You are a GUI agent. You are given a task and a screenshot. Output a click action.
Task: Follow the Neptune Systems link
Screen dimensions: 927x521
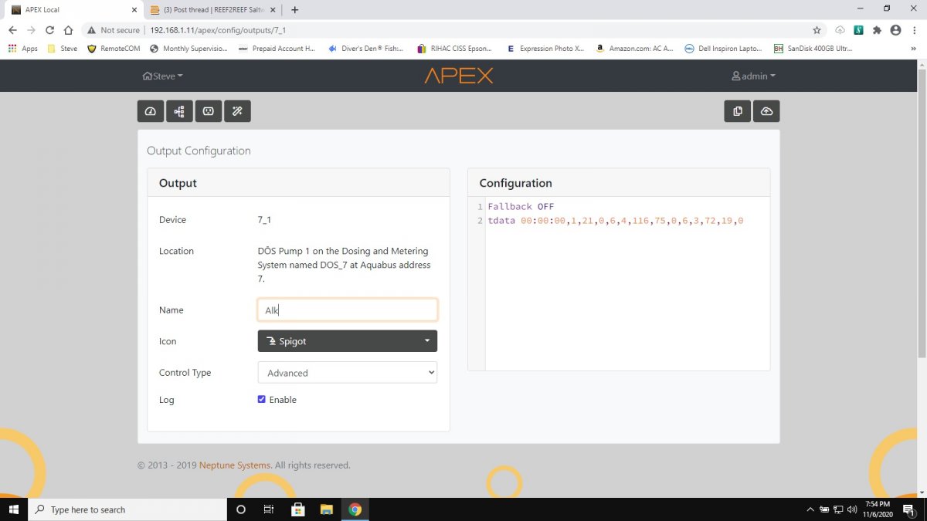235,465
